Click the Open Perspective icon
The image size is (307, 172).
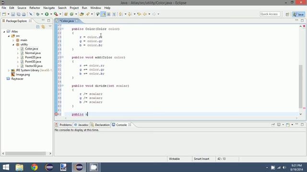coord(287,14)
